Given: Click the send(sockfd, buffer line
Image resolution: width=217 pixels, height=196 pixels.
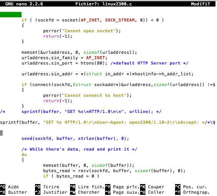Looking at the screenshot, I should (75, 138).
